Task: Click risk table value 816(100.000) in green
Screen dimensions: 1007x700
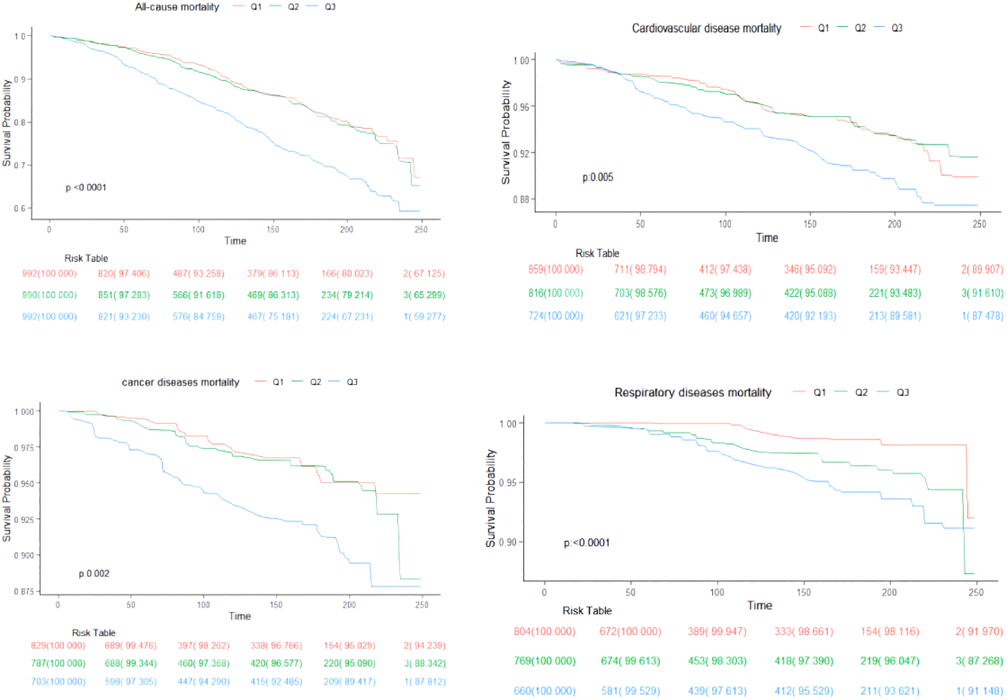Action: [x=555, y=294]
